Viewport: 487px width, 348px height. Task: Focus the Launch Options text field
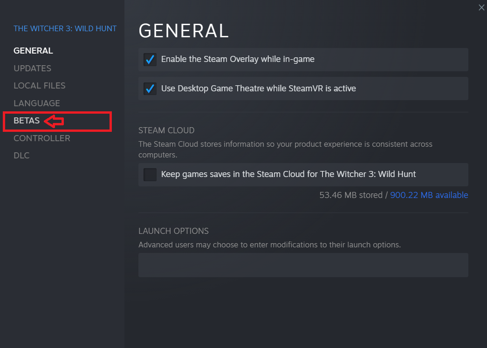[x=303, y=265]
